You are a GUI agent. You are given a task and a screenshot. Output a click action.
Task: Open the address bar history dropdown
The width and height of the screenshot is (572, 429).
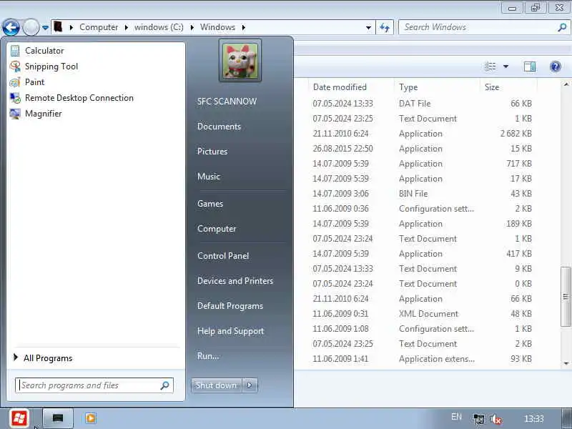click(368, 28)
